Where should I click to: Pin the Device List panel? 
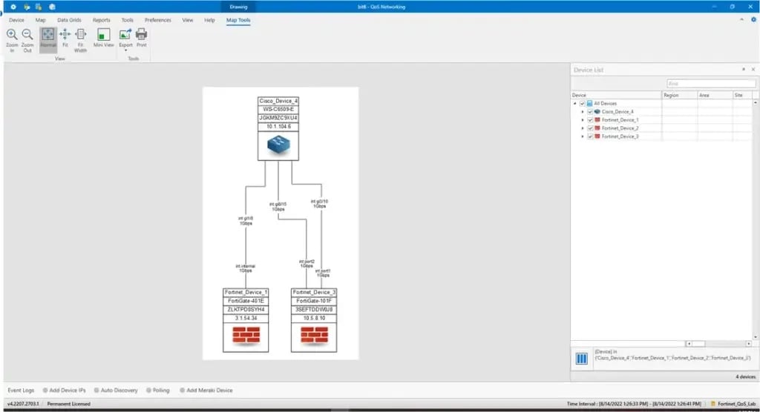744,70
